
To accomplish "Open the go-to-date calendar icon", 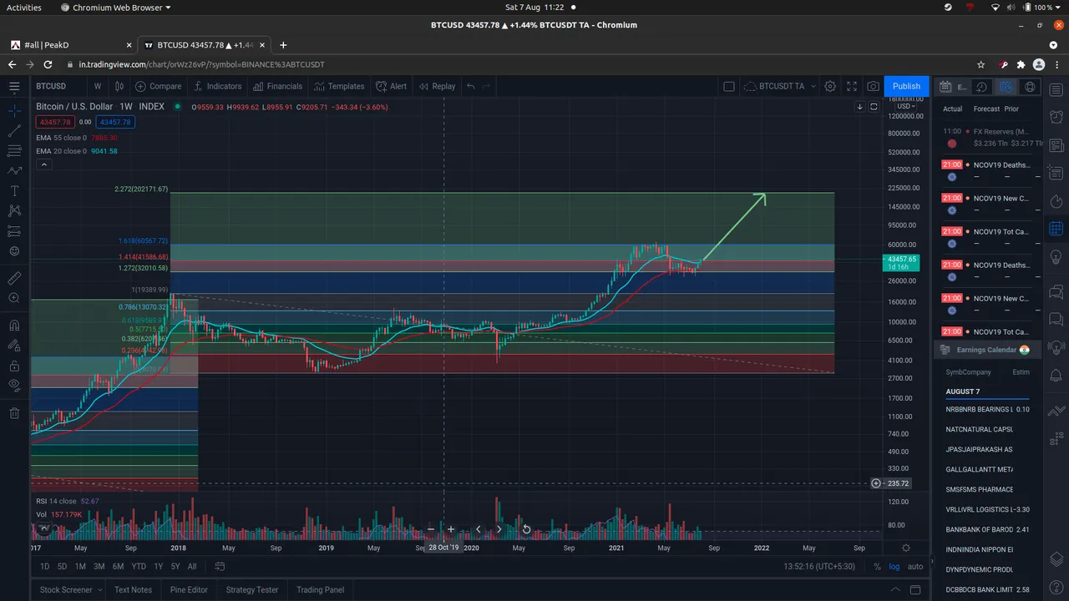I will click(x=220, y=567).
